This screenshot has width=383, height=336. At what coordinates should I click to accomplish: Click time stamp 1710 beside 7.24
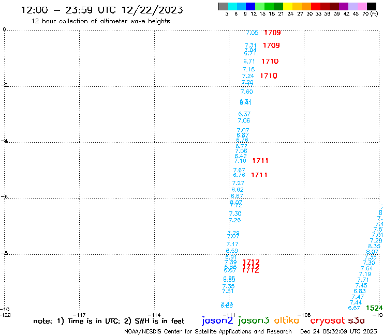tap(269, 76)
